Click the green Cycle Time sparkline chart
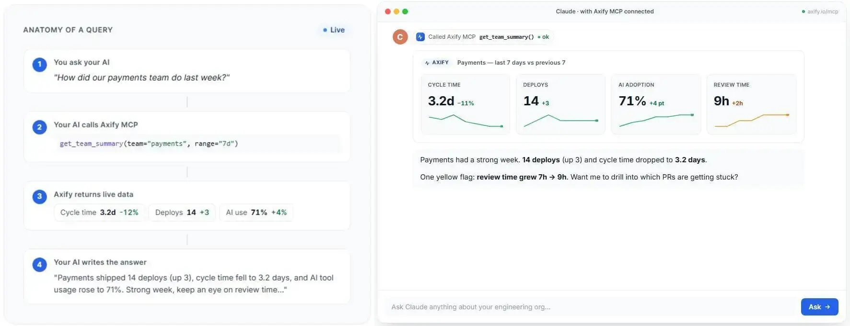 click(466, 121)
